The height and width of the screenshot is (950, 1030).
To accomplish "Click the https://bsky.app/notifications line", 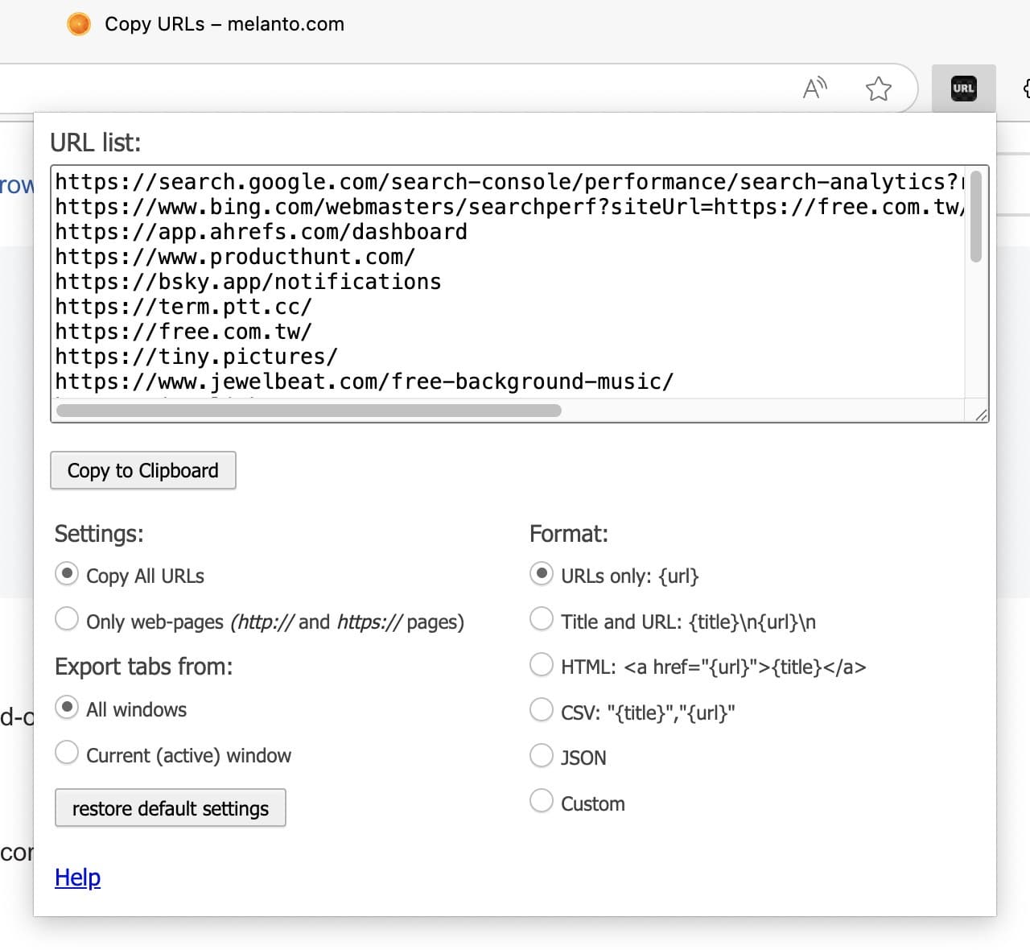I will [x=248, y=282].
